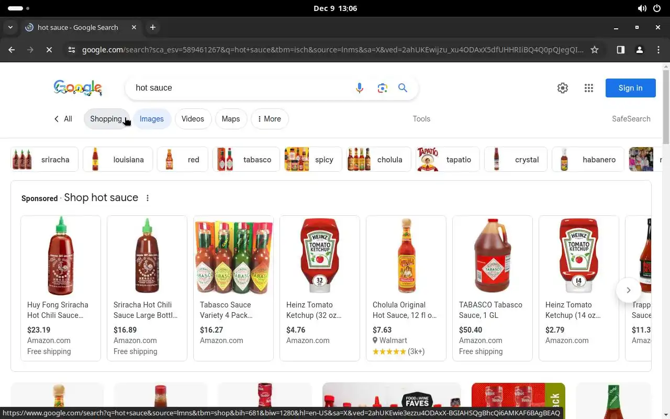The height and width of the screenshot is (419, 670).
Task: Open the SafeSearch settings
Action: [x=631, y=119]
